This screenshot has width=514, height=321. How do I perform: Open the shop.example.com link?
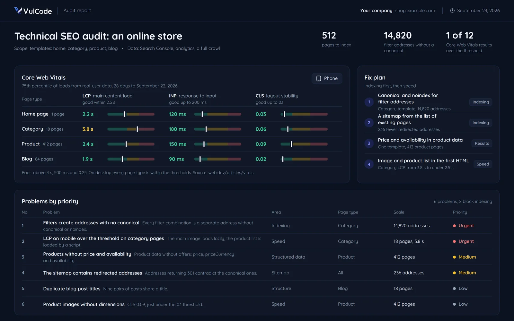(415, 11)
